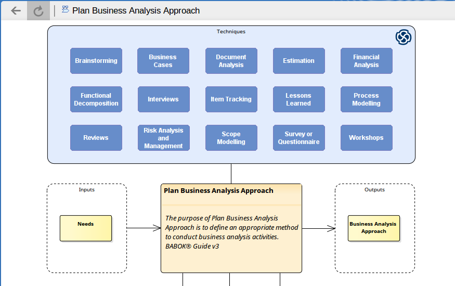Select Functional Decomposition box
Viewport: 455px width, 286px height.
pos(96,99)
